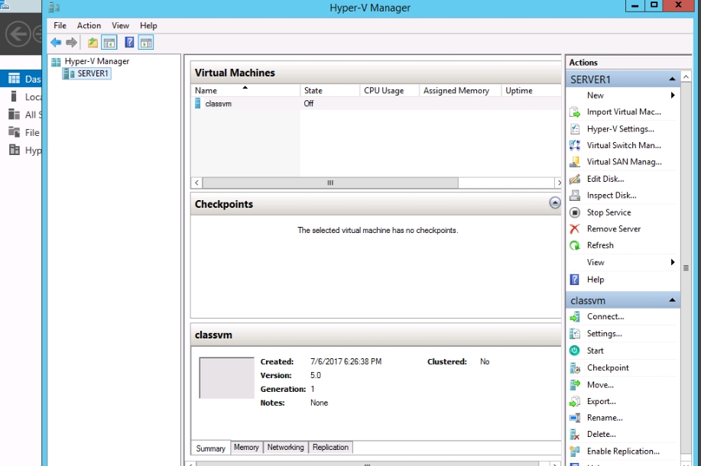Open the View menu in menu bar
The height and width of the screenshot is (466, 701).
120,25
